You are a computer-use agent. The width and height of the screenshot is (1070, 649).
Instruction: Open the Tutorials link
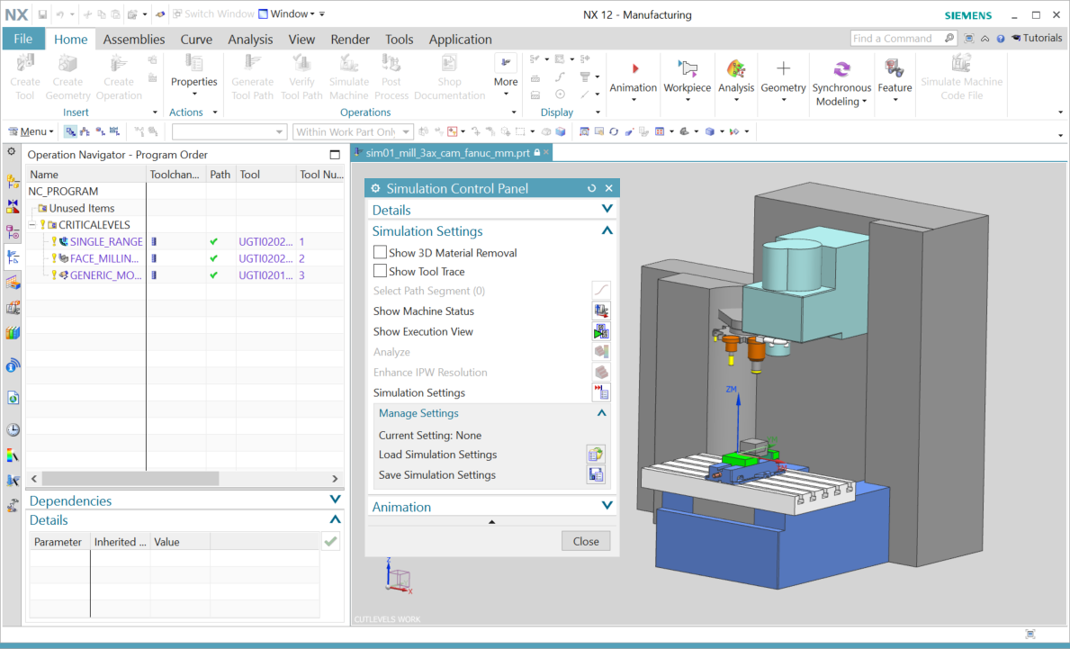(x=1037, y=38)
